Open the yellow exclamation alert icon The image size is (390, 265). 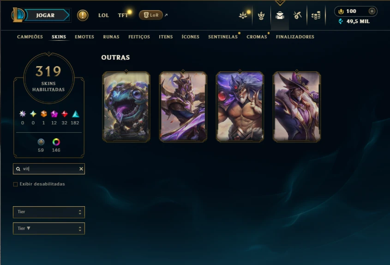(83, 15)
